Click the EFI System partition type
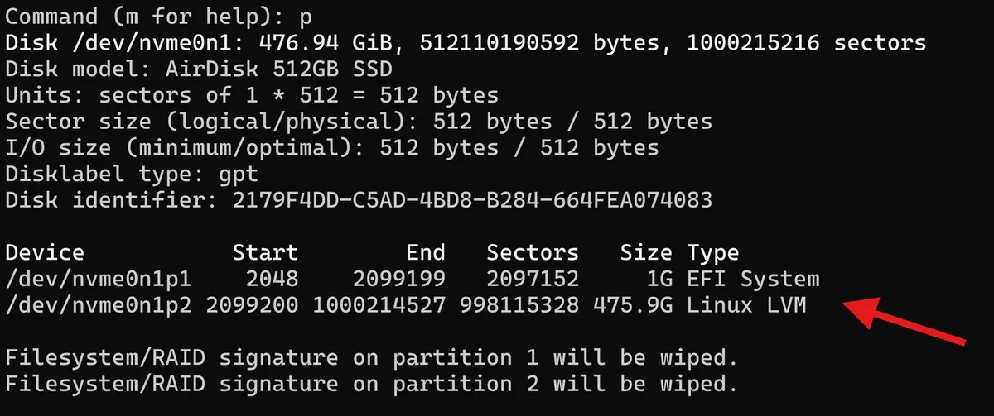 (753, 280)
